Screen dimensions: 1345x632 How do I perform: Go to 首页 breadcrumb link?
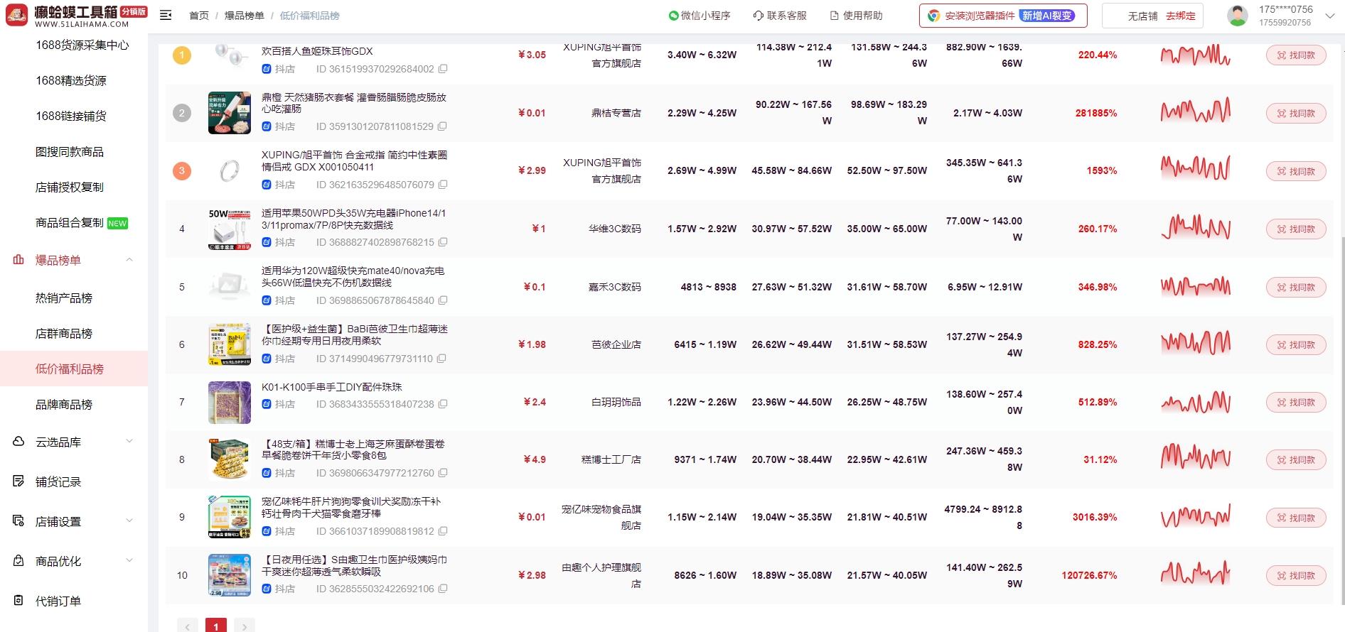199,16
